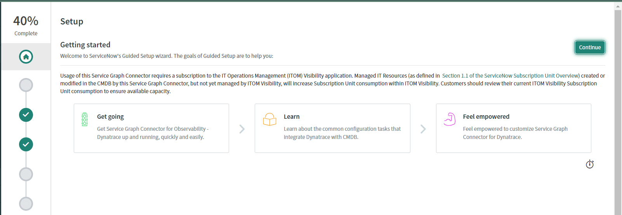Select the second completed checkmark step
This screenshot has height=215, width=622.
click(x=26, y=144)
